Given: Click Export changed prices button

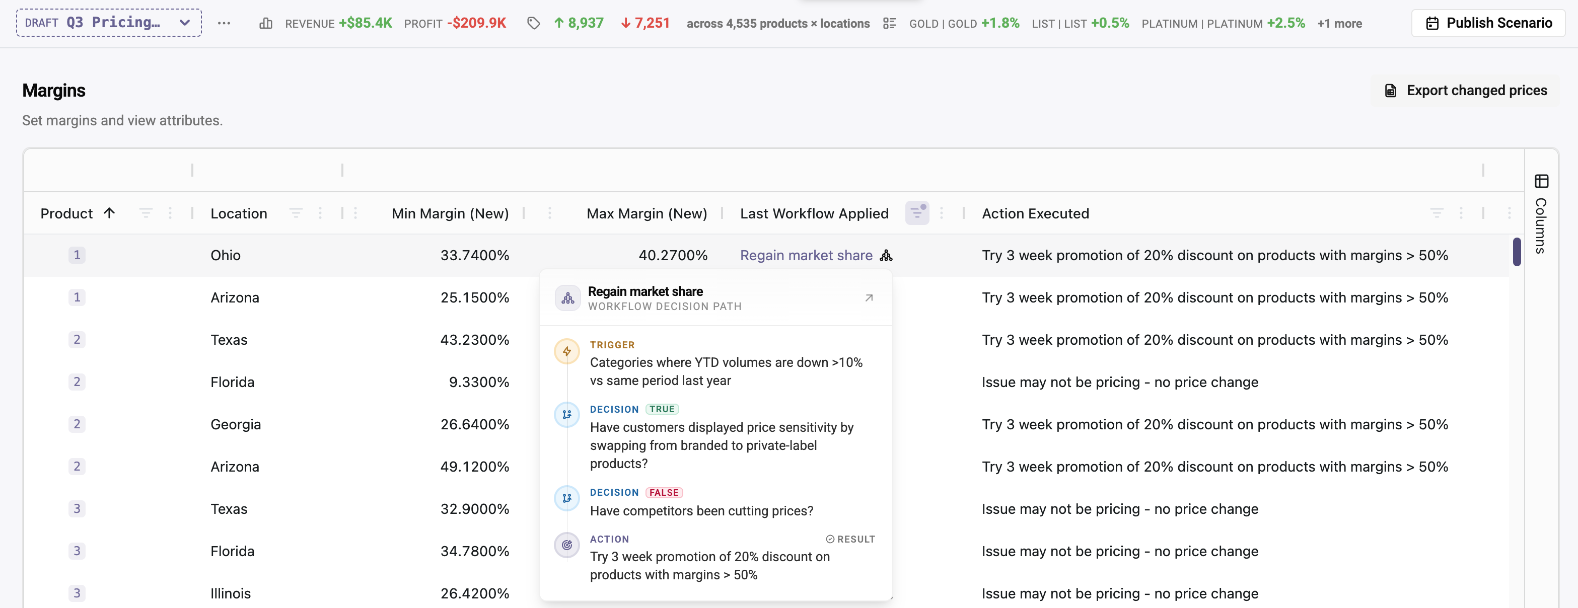Looking at the screenshot, I should click(x=1465, y=91).
